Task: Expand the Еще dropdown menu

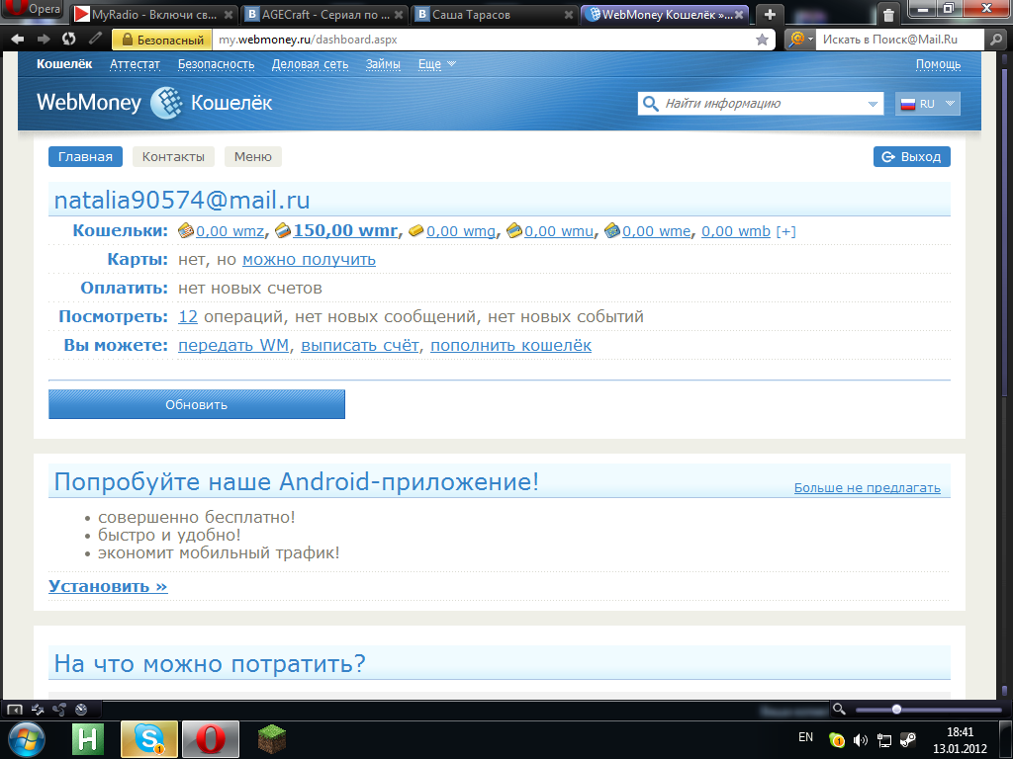Action: click(x=436, y=64)
